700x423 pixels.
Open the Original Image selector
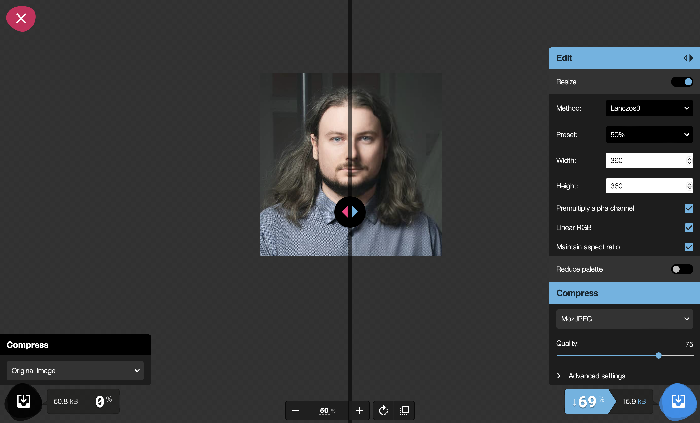75,371
